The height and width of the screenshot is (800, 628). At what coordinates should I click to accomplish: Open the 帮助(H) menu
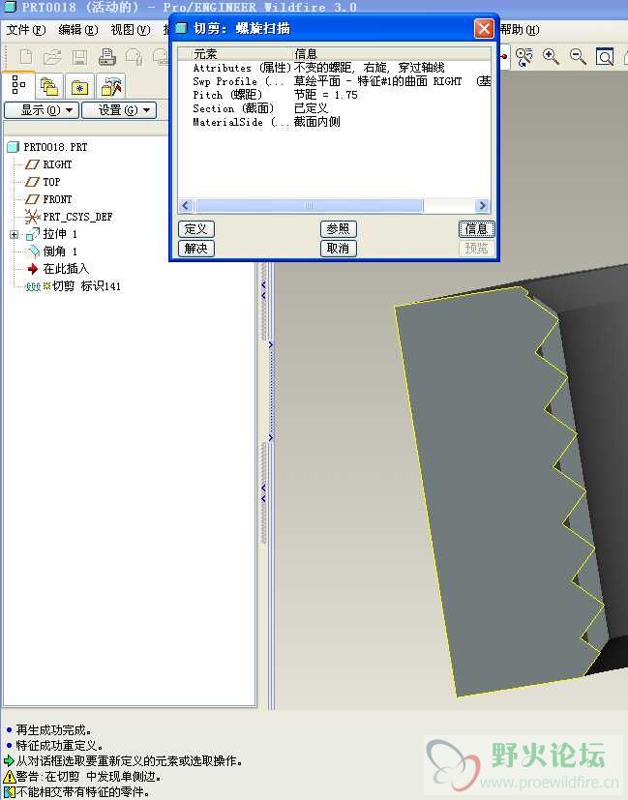[519, 30]
